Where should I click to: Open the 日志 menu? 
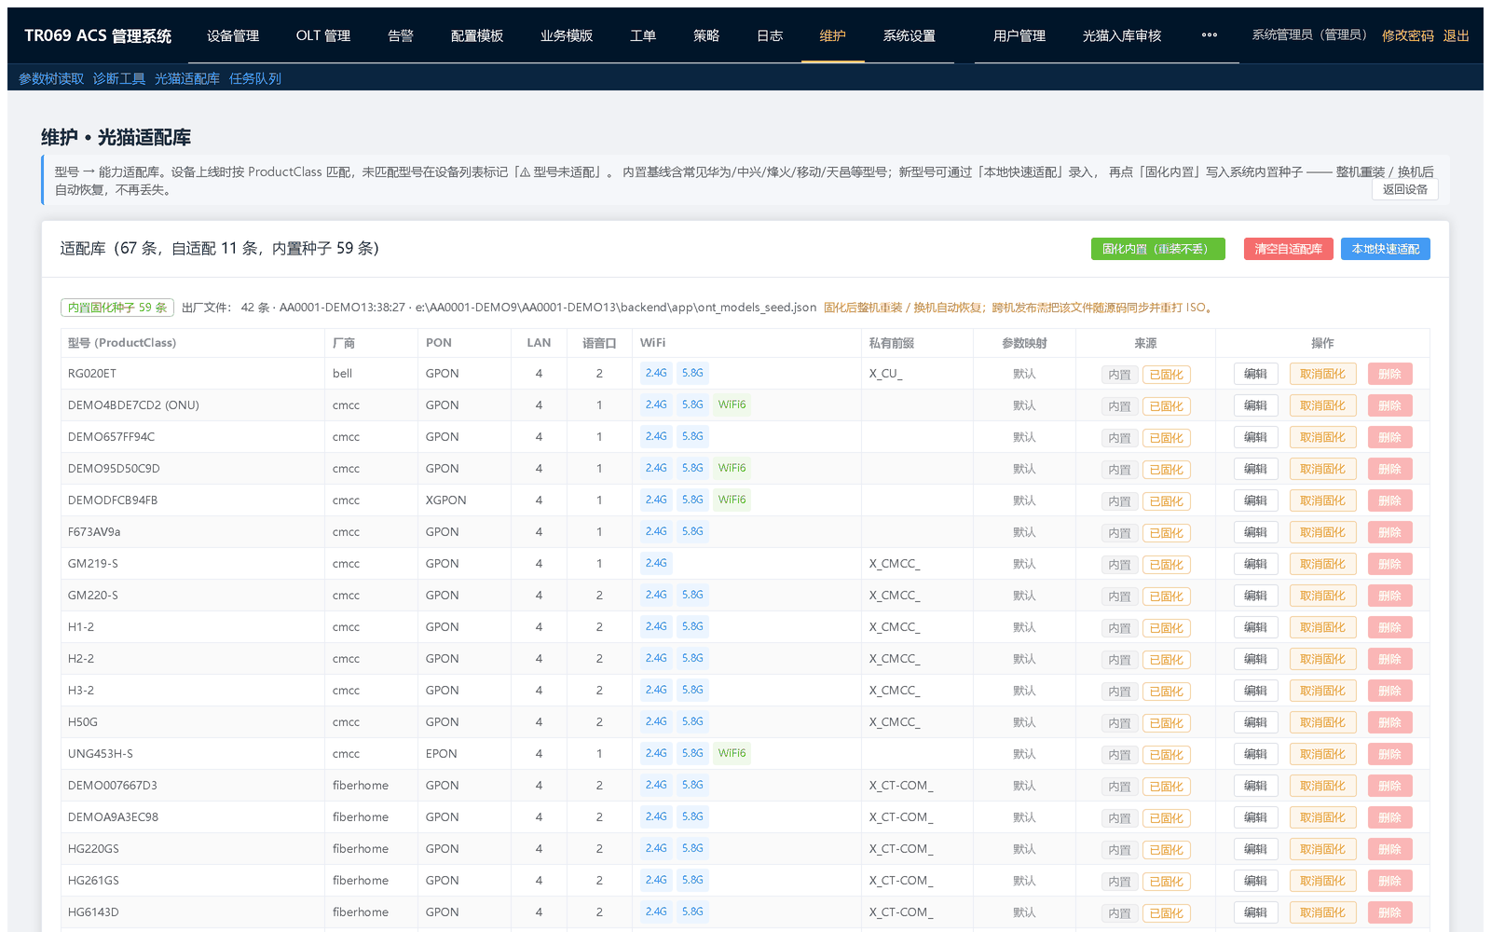coord(770,35)
